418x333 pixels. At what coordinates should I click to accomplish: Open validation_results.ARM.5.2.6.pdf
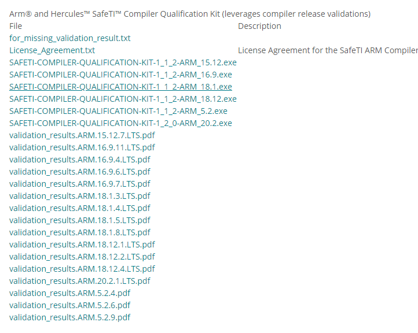(70, 305)
